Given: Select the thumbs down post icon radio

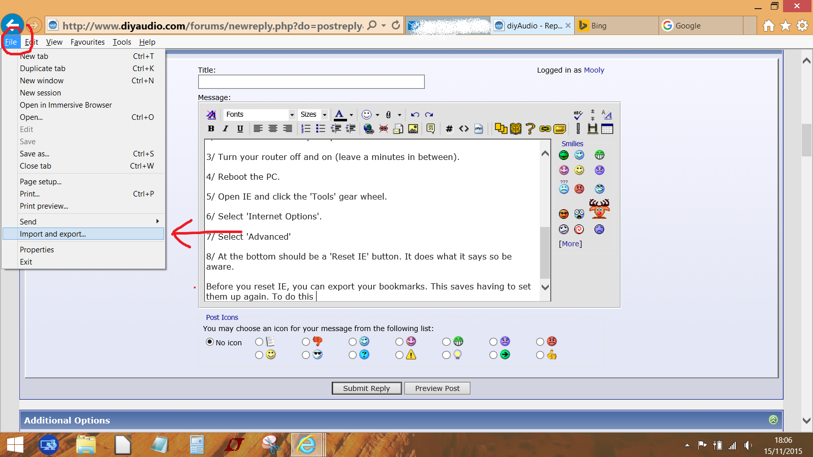Looking at the screenshot, I should [306, 342].
